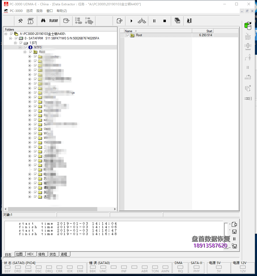
Task: Click the sidebar bottom double-arrow icon
Action: [x=248, y=98]
